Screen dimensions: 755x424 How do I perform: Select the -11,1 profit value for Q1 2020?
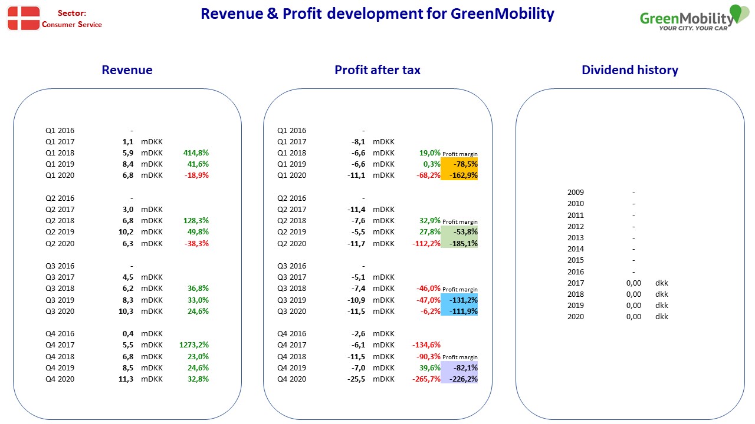[x=356, y=175]
